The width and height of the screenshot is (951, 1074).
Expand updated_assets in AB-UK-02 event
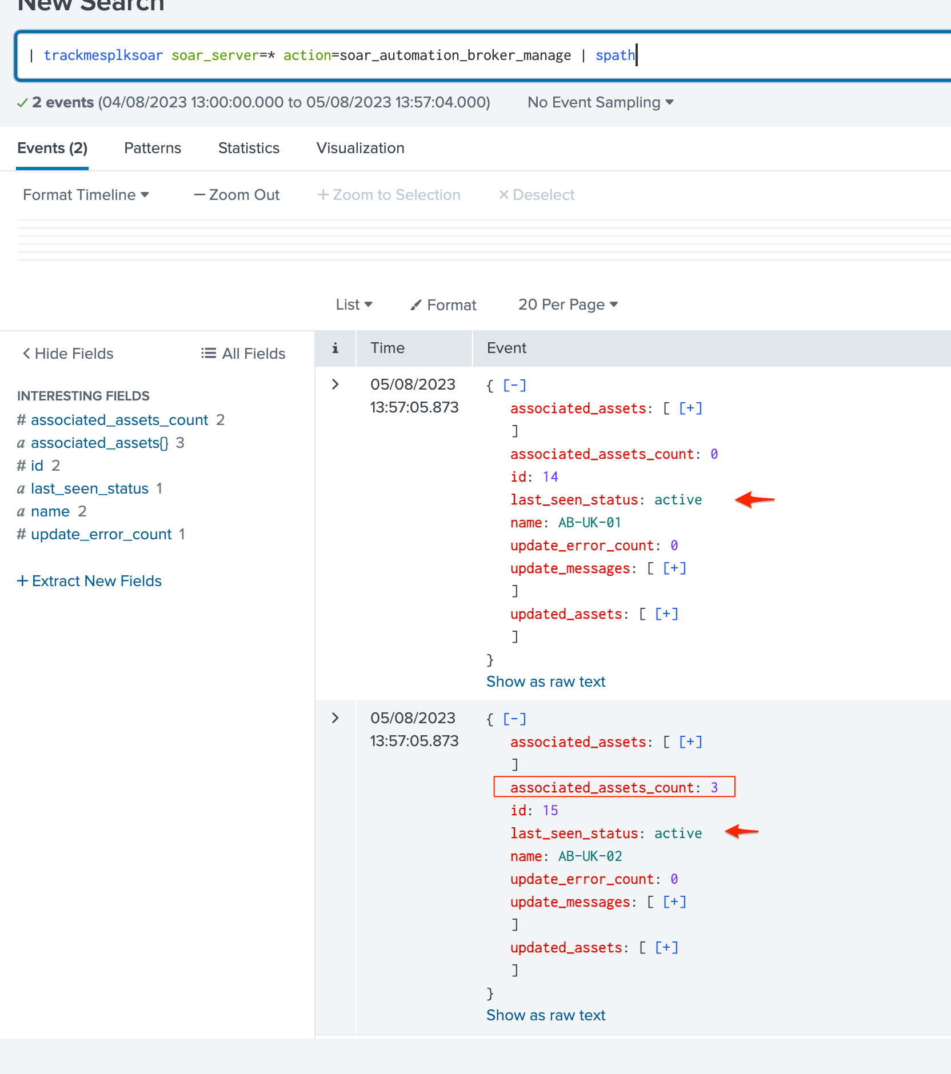(666, 948)
